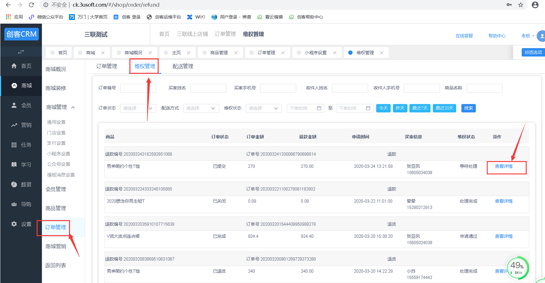Close the 订单管理 page tab
Image resolution: width=545 pixels, height=283 pixels.
coord(283,53)
